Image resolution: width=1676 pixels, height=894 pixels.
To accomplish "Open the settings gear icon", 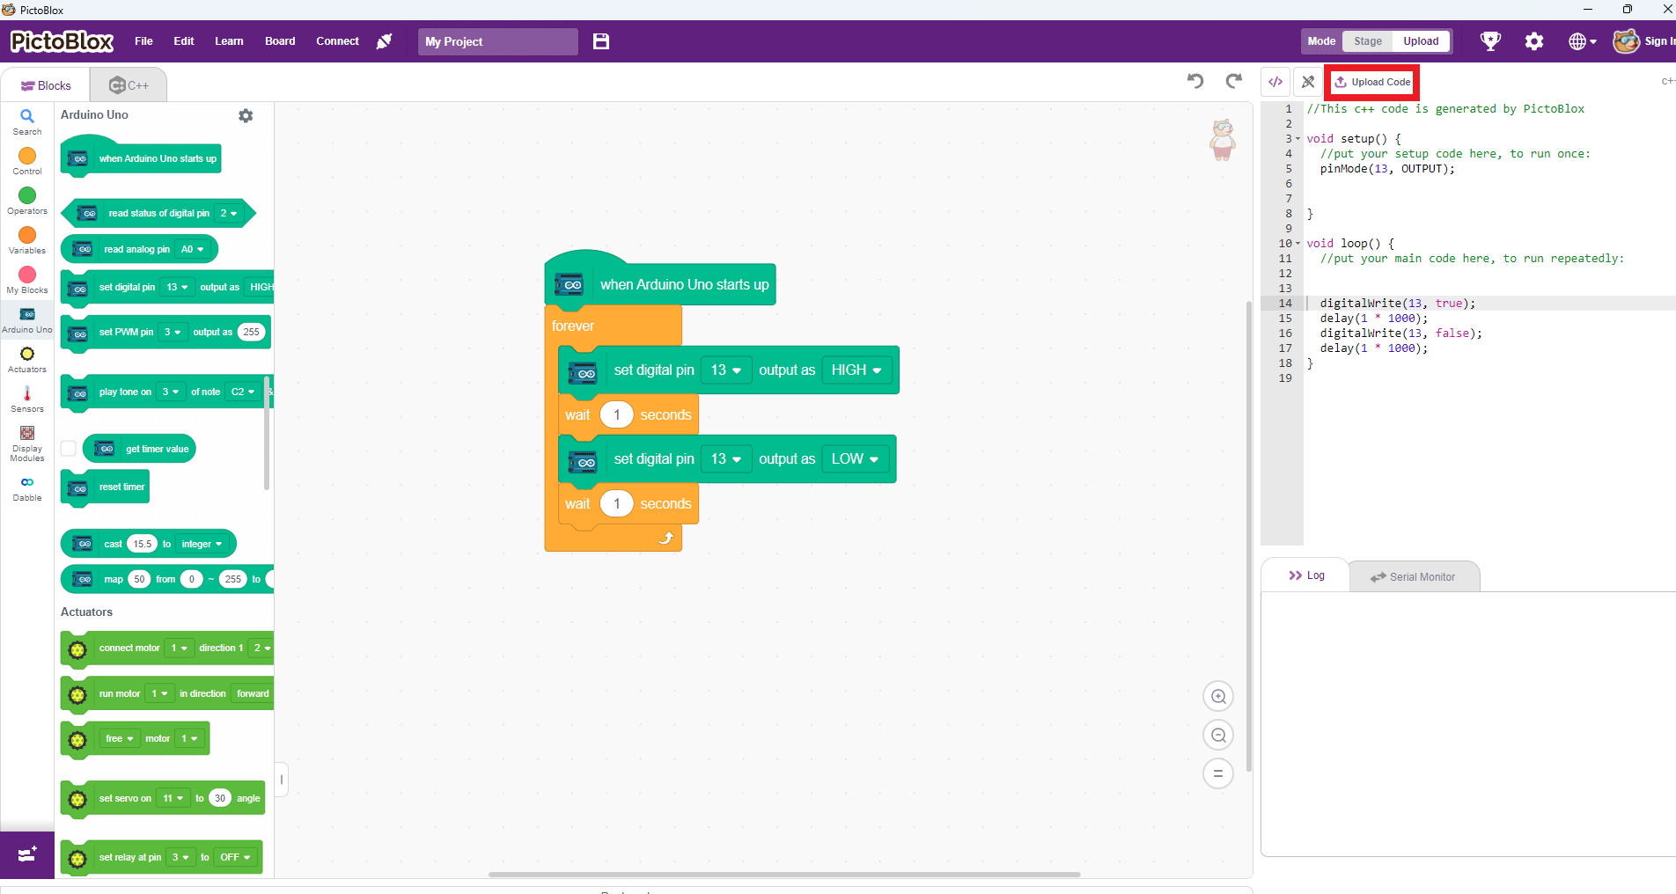I will (1534, 41).
